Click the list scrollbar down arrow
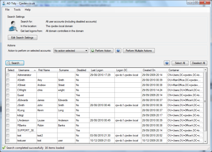The height and width of the screenshot is (152, 212). click(x=205, y=141)
